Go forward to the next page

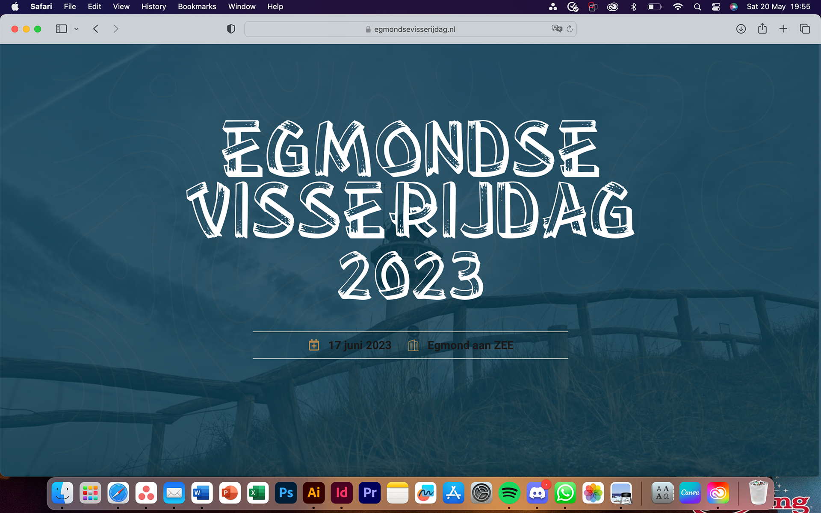[116, 29]
